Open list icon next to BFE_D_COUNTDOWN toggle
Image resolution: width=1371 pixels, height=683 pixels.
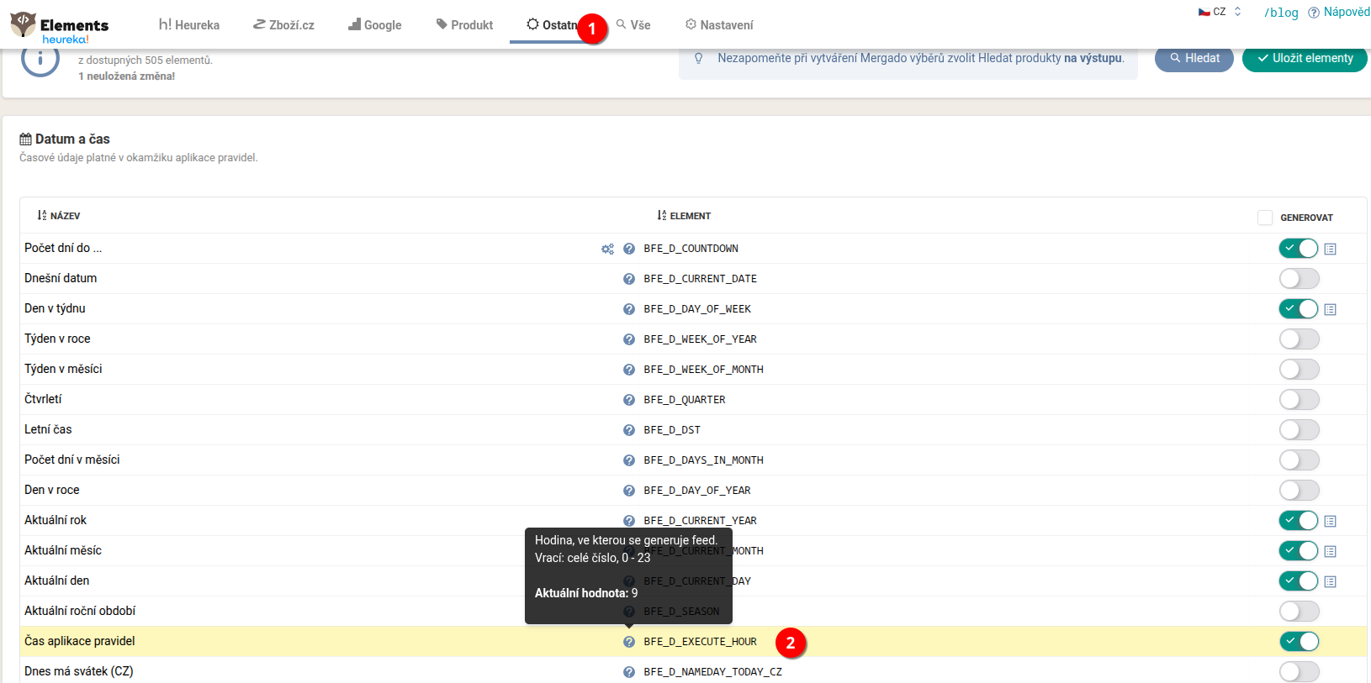pyautogui.click(x=1330, y=249)
